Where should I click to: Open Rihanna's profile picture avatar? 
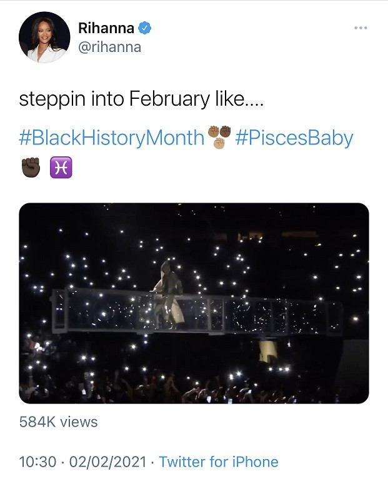tap(44, 38)
